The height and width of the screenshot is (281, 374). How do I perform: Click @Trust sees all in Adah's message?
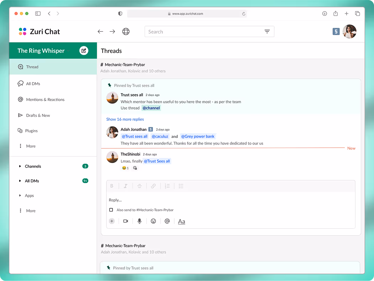click(135, 136)
